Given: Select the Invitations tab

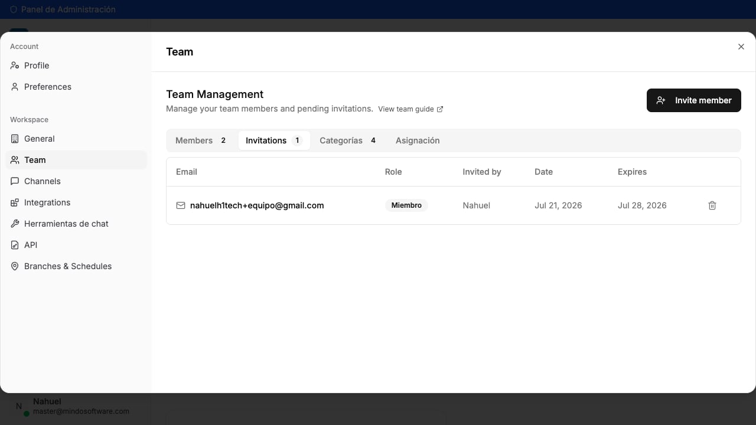Looking at the screenshot, I should click(x=274, y=140).
